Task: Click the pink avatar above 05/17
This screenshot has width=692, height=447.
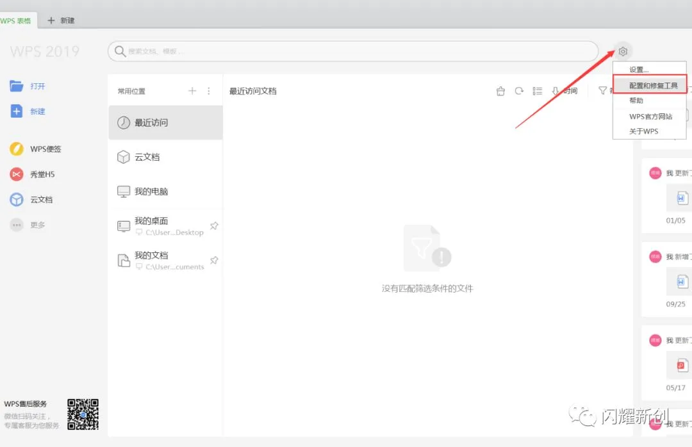Action: [655, 340]
